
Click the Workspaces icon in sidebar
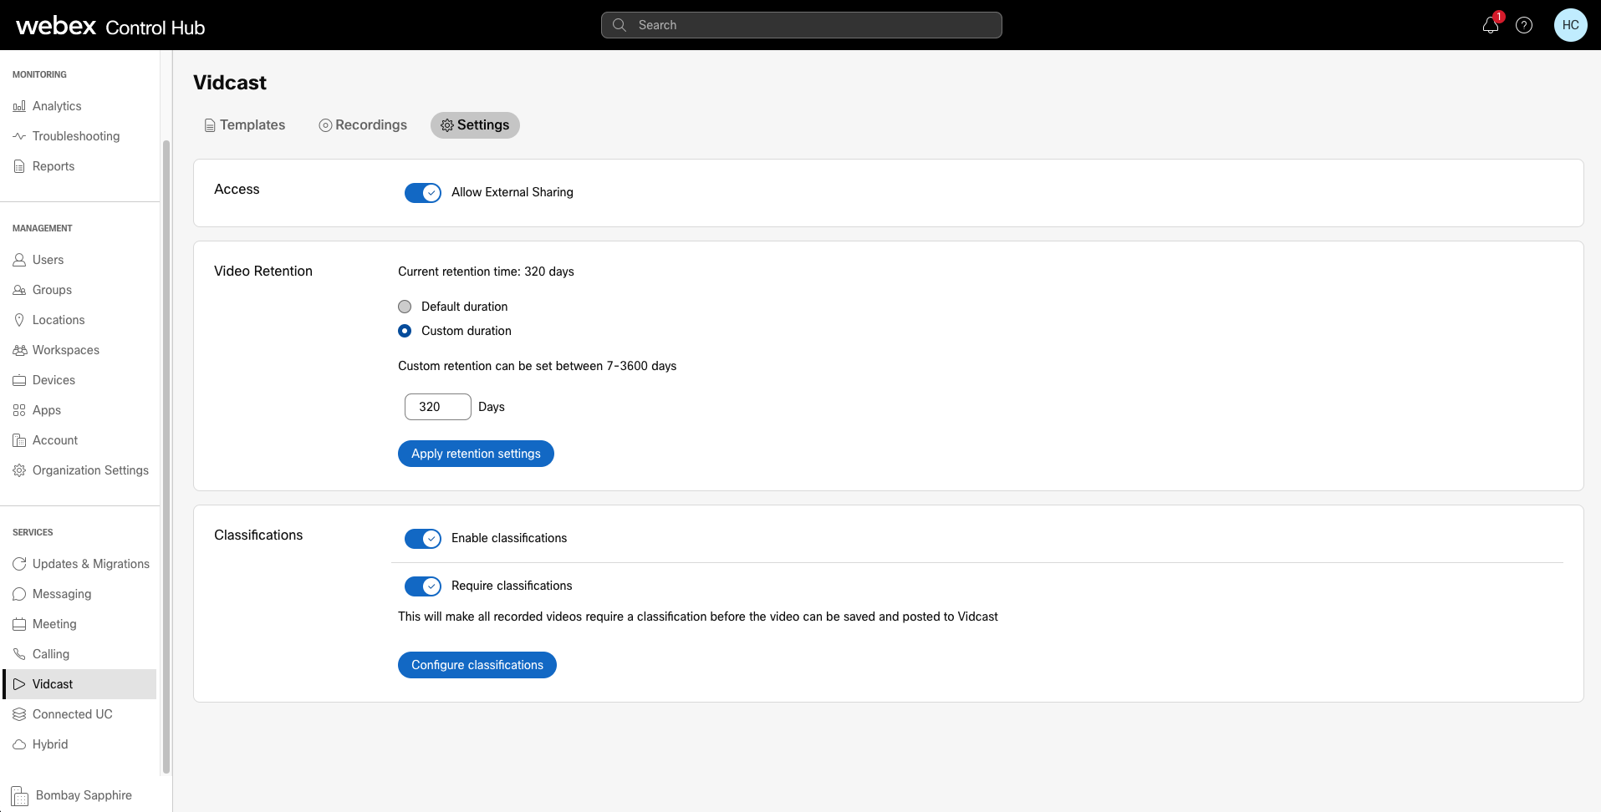pos(19,350)
